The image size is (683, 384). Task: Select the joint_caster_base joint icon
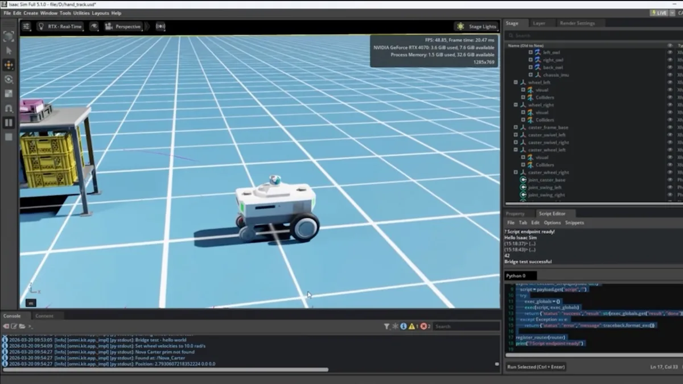click(x=523, y=180)
